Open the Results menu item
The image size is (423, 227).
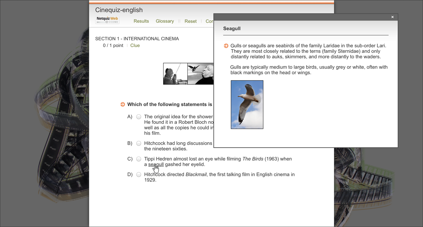(x=141, y=21)
